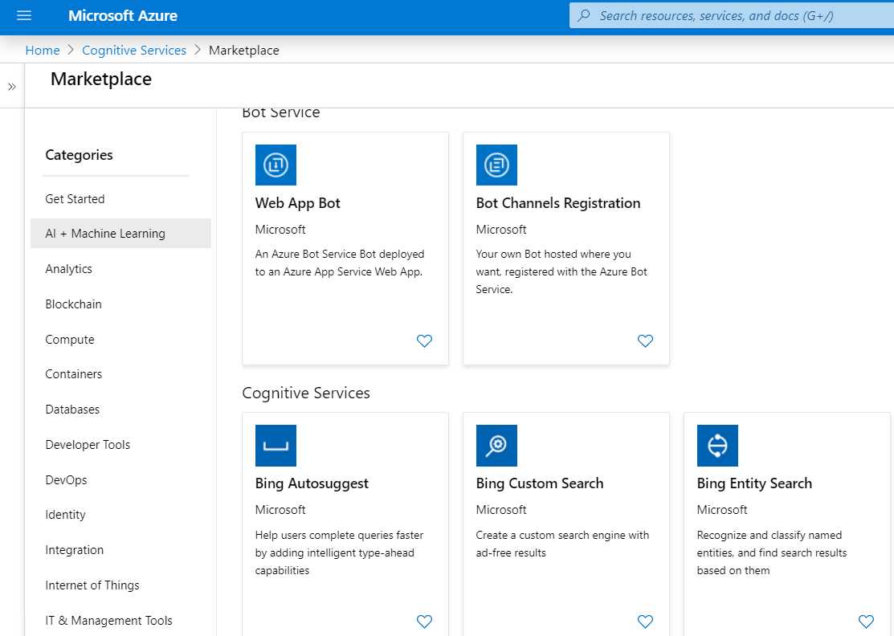894x636 pixels.
Task: Favorite the Bing Autosuggest offering
Action: tap(424, 621)
